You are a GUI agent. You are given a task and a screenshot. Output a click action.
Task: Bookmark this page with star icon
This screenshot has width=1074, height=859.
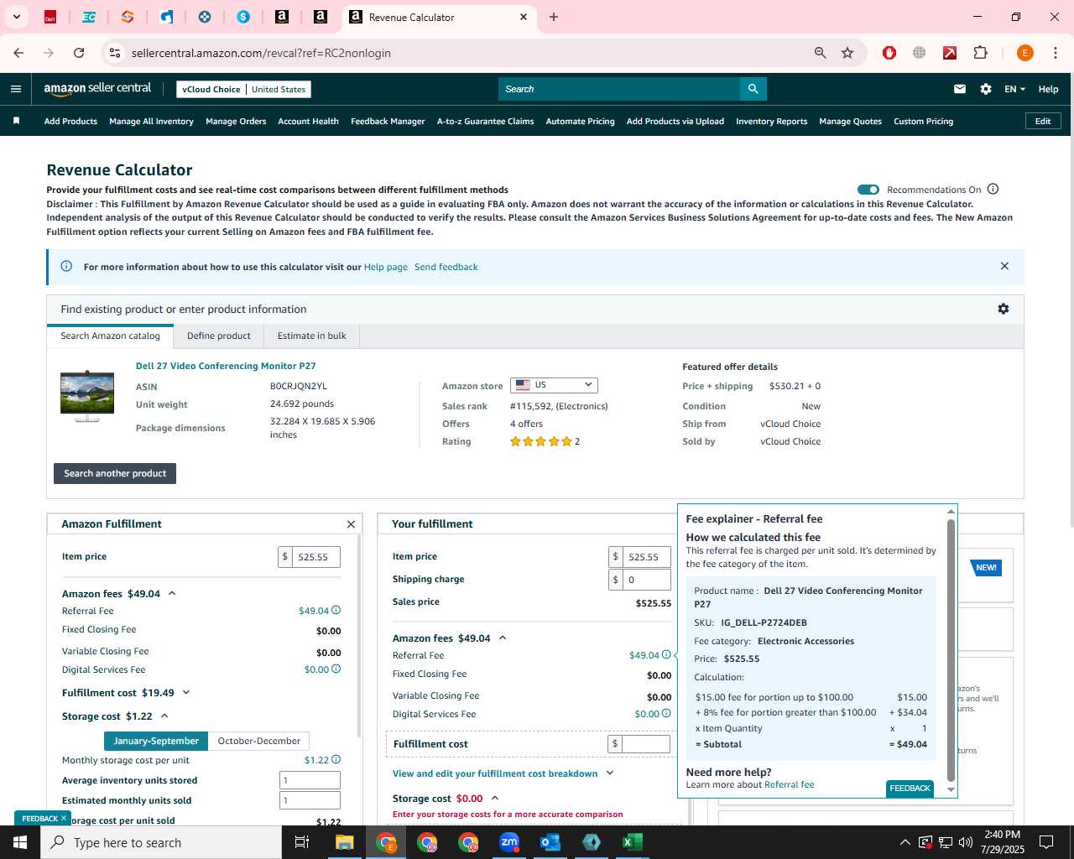coord(847,53)
